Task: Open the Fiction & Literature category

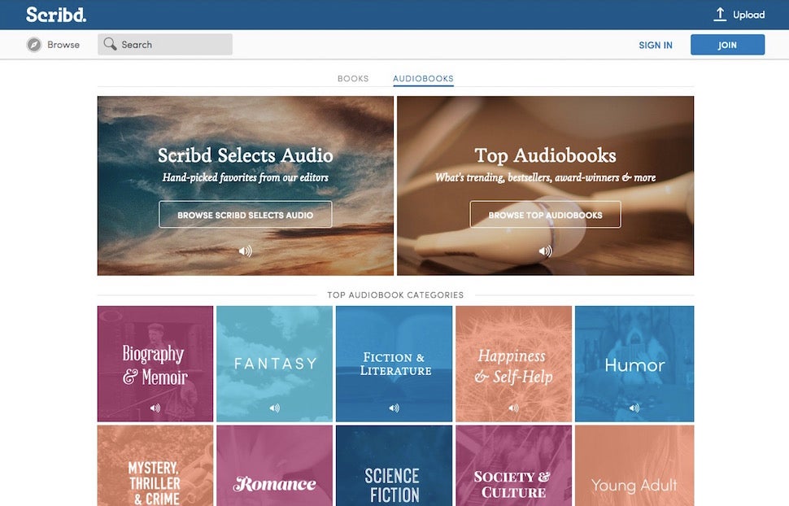Action: coord(394,364)
